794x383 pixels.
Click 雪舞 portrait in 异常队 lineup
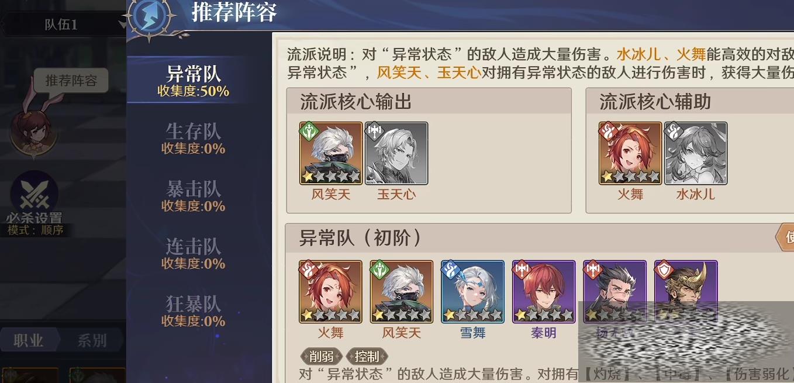point(472,292)
